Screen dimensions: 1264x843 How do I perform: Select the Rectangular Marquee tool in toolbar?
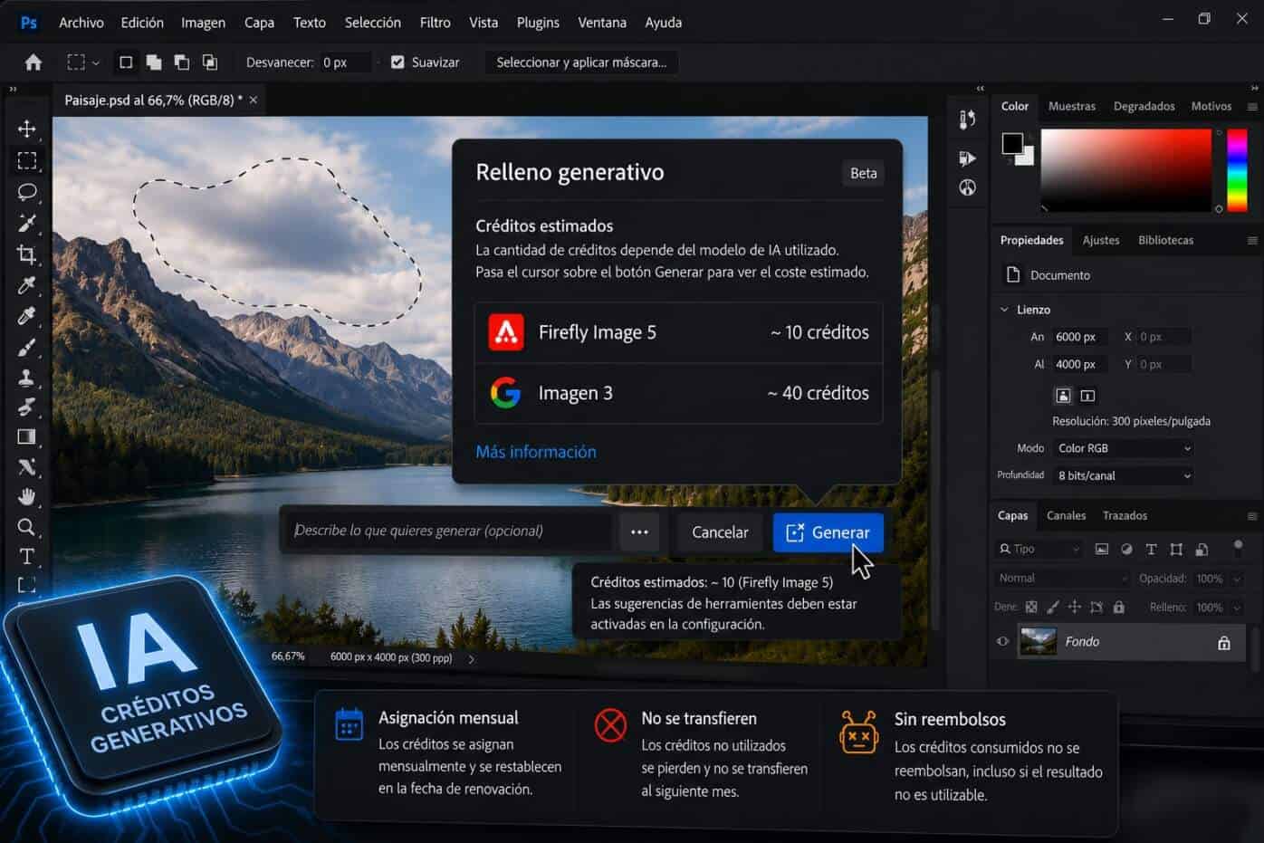point(27,160)
